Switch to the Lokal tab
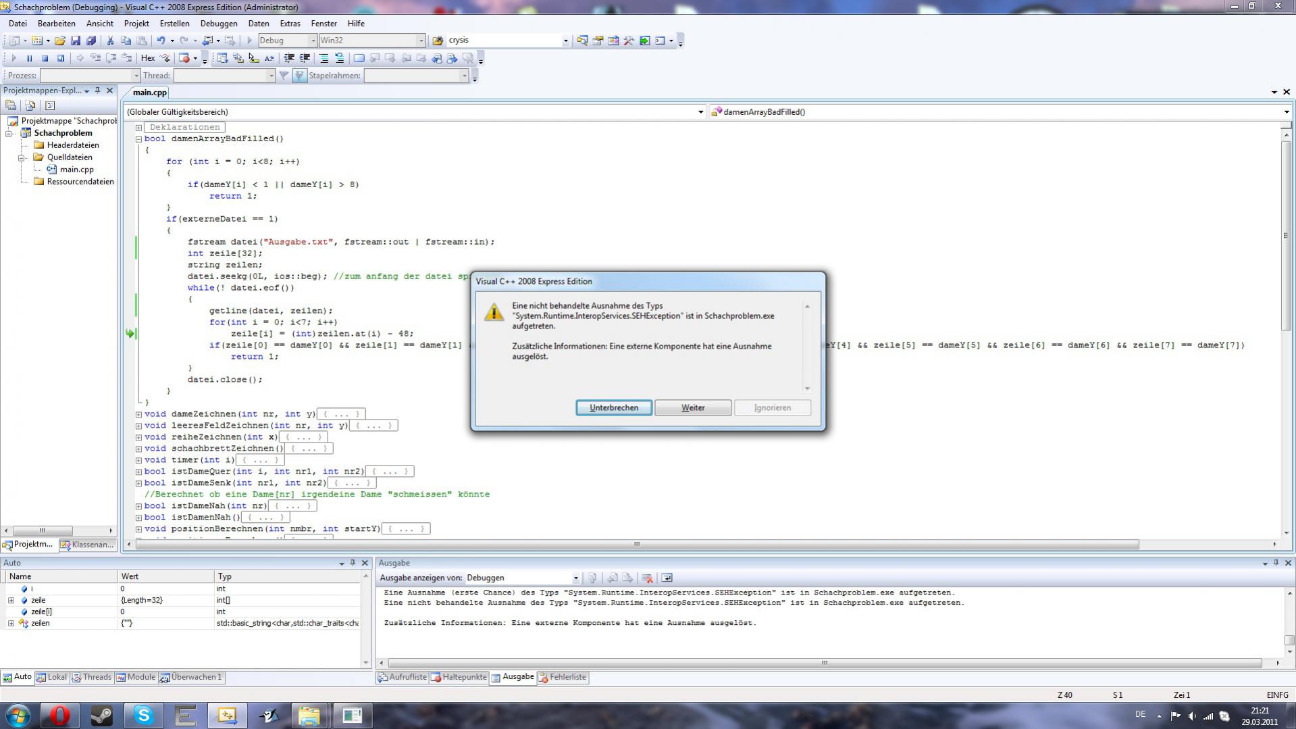Image resolution: width=1296 pixels, height=729 pixels. [x=52, y=677]
